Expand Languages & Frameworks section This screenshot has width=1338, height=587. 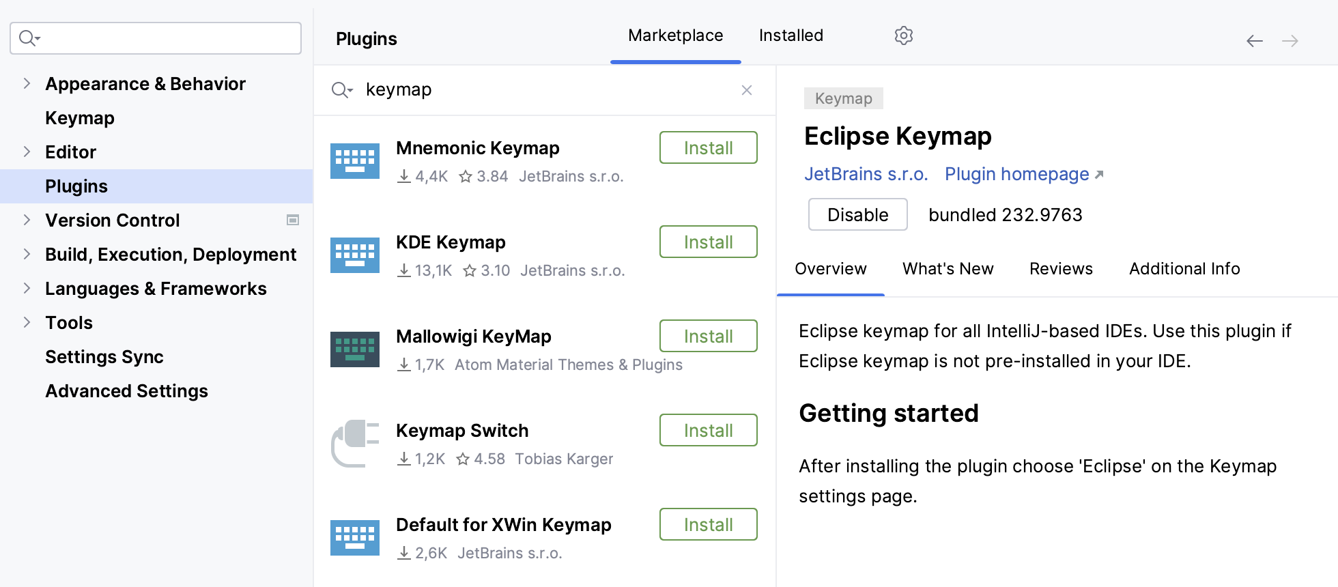tap(27, 288)
